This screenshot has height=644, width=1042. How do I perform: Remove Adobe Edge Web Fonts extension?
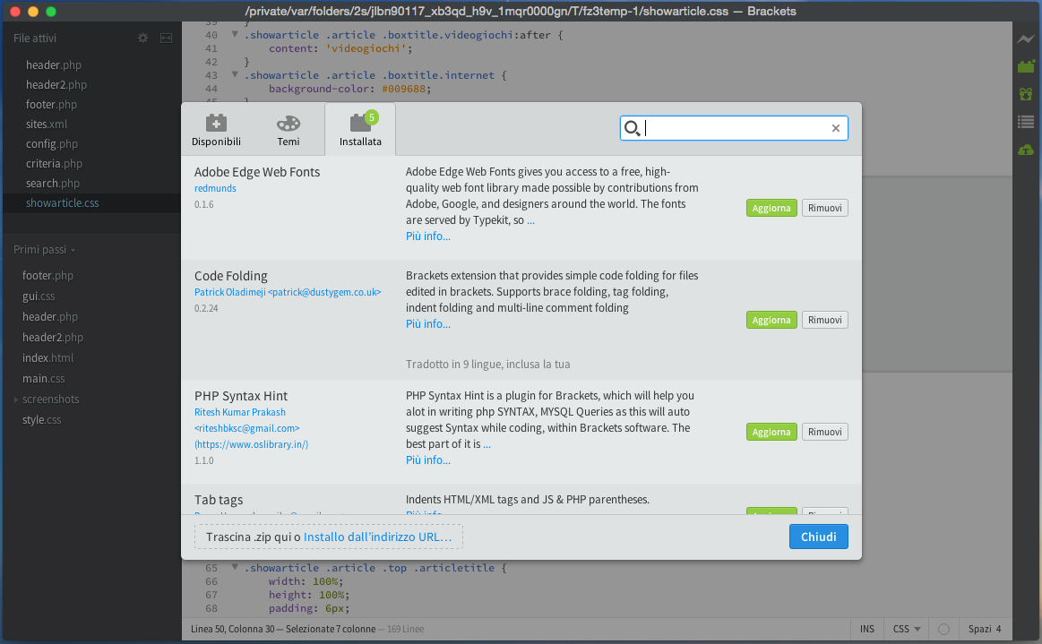[x=824, y=208]
